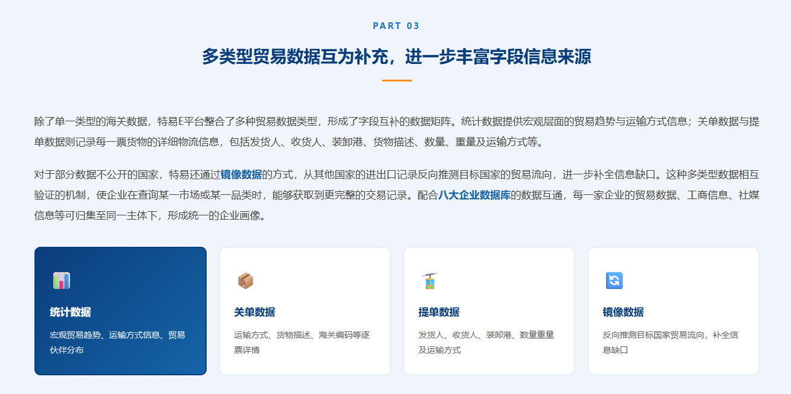This screenshot has height=394, width=791.
Task: Click description 发货人、收货人、装卸港、数量重量及运输方式
Action: (x=486, y=342)
